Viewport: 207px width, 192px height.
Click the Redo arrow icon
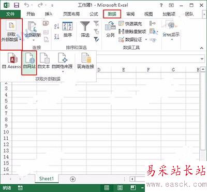[40, 5]
